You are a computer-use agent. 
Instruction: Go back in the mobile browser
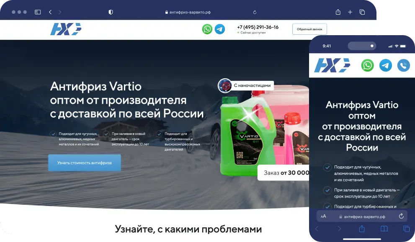317,229
